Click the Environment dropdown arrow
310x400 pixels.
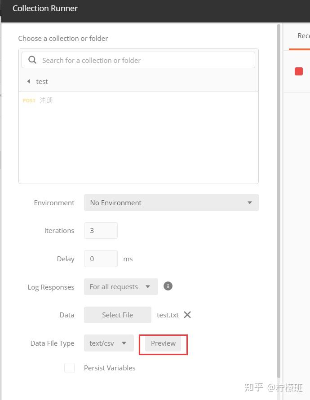(250, 202)
